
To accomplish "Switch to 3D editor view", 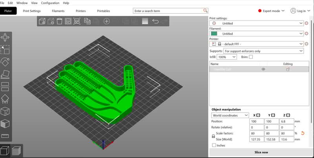I will [x=5, y=151].
